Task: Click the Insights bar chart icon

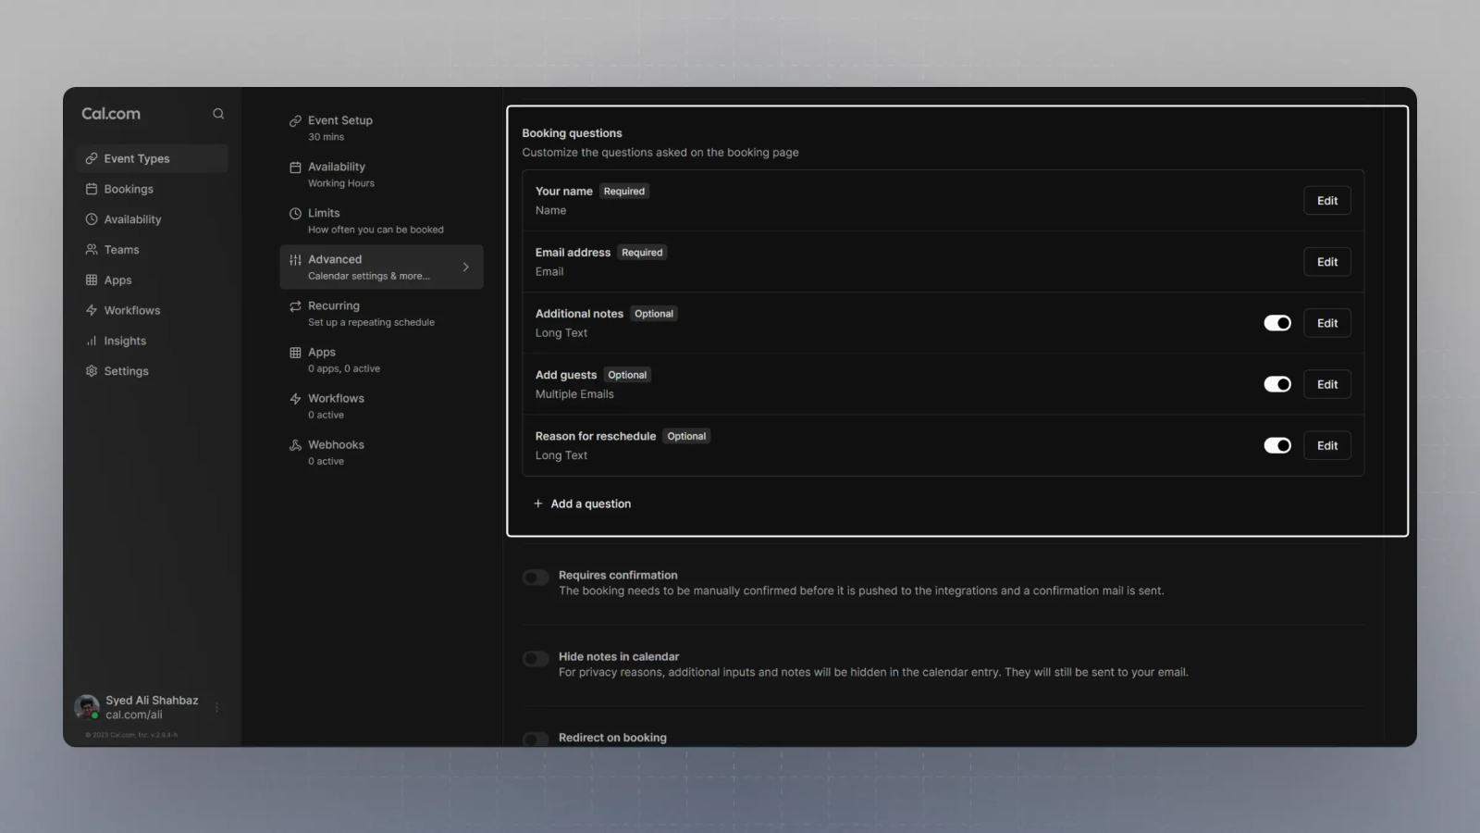Action: coord(92,341)
